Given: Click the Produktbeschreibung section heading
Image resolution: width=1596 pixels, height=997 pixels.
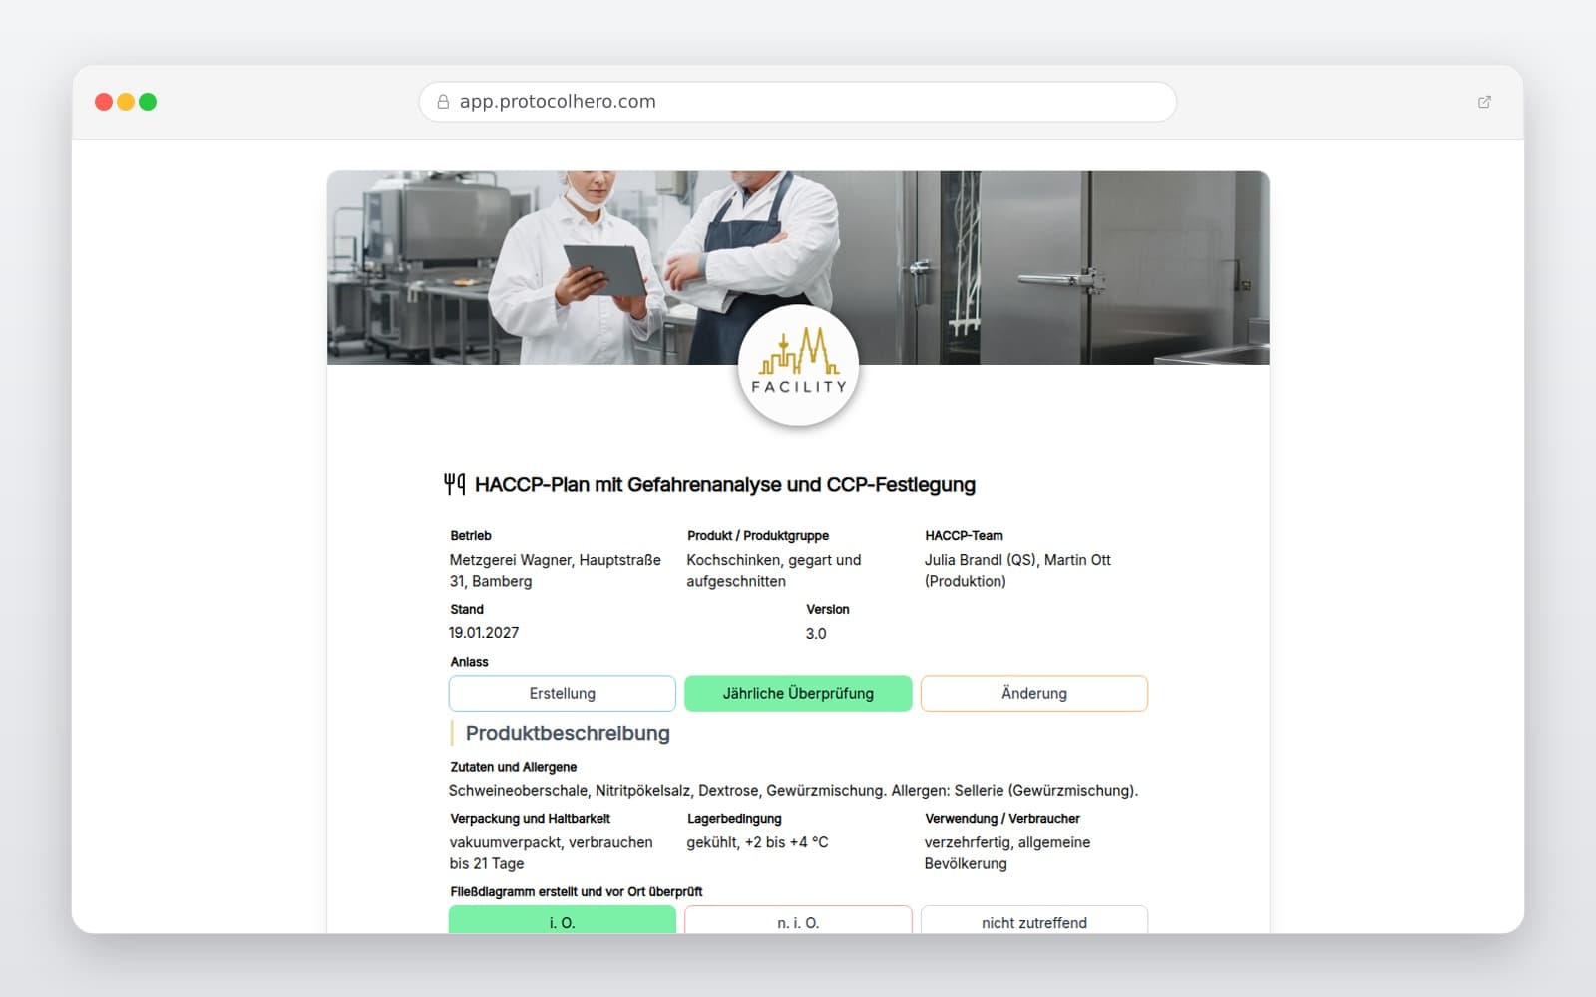Looking at the screenshot, I should (568, 733).
